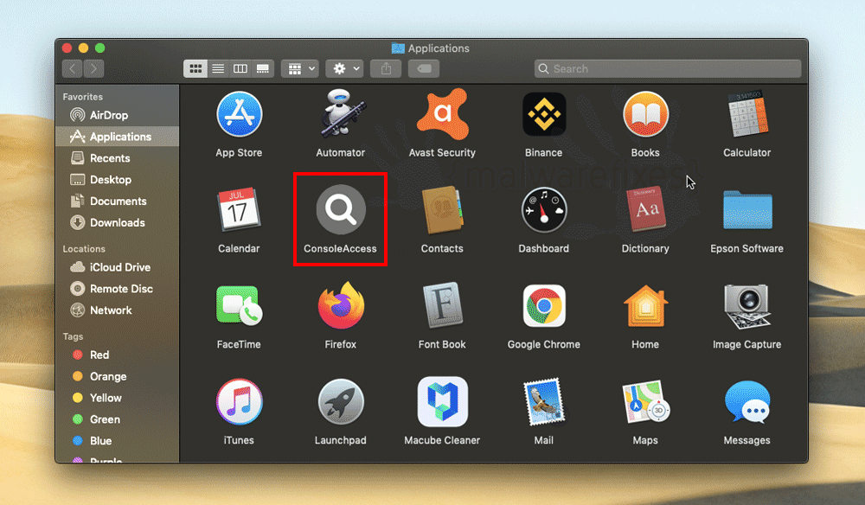Open Recents in the sidebar
The height and width of the screenshot is (505, 865).
click(117, 158)
